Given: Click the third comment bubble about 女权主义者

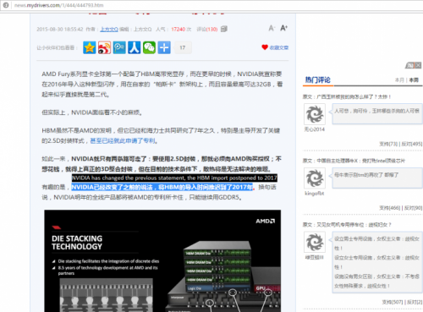Looking at the screenshot, I should [x=377, y=262].
